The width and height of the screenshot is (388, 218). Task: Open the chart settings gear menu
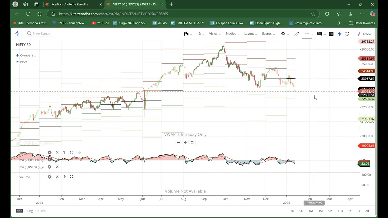coord(283,34)
